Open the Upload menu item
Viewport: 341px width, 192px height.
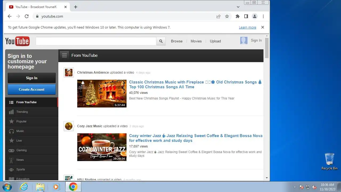215,41
